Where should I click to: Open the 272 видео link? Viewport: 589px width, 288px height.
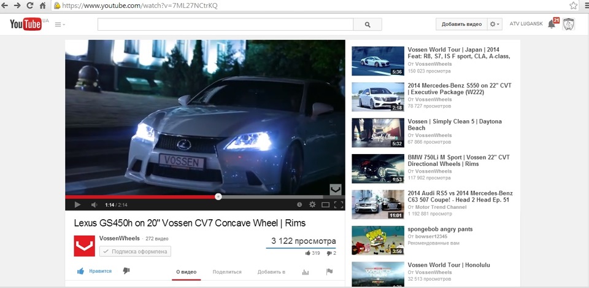coord(157,239)
